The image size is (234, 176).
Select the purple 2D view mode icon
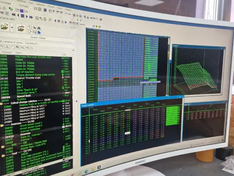pyautogui.click(x=22, y=11)
